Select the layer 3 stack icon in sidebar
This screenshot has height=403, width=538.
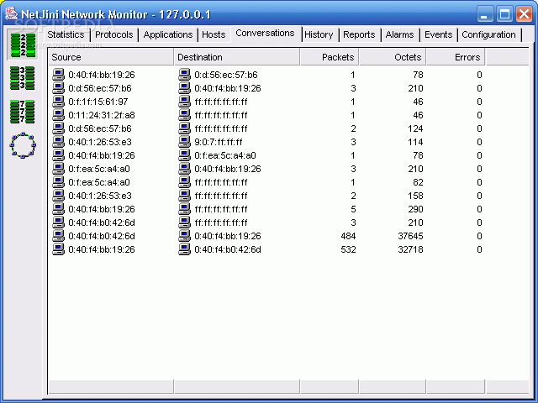tap(23, 78)
